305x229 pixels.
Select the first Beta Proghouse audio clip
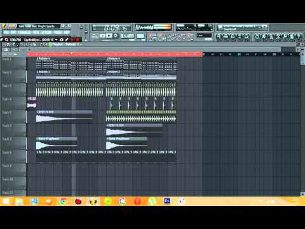pos(57,144)
